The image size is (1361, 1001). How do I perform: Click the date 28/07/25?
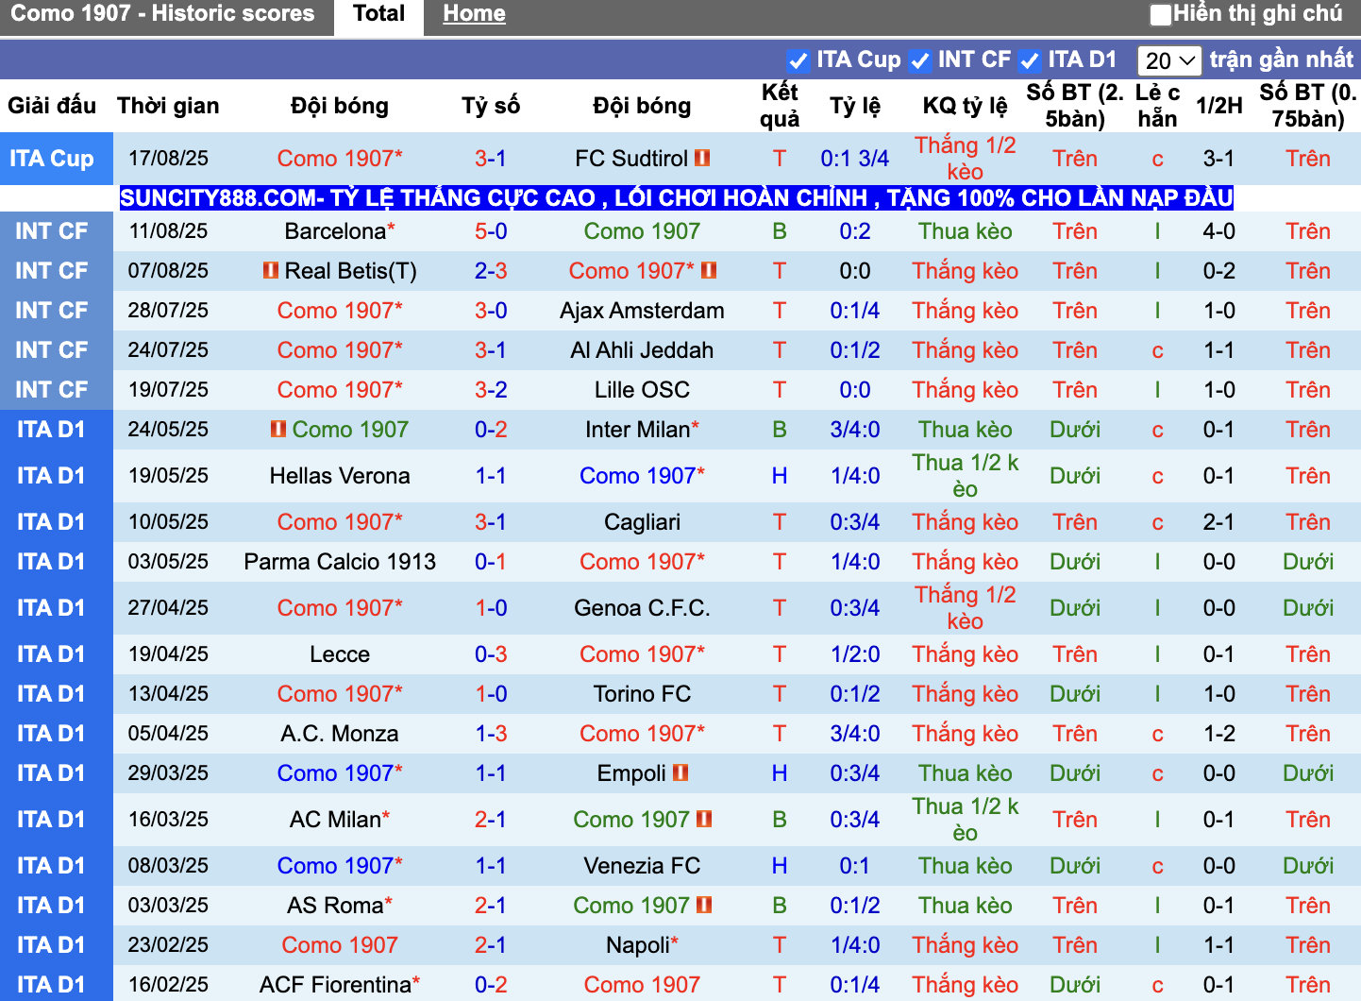tap(168, 311)
